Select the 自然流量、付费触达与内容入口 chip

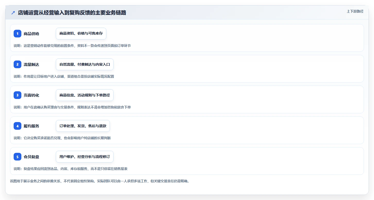[85, 64]
